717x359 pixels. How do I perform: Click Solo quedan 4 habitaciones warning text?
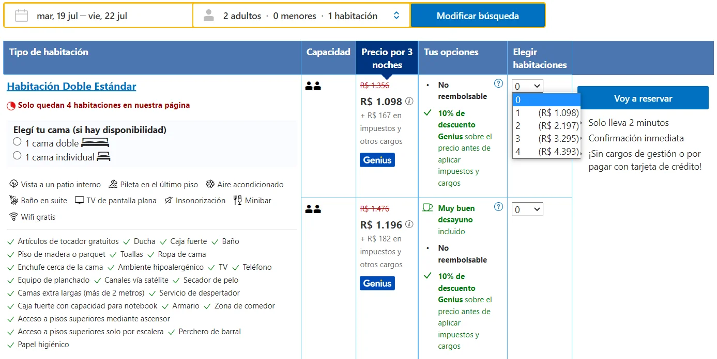point(104,105)
